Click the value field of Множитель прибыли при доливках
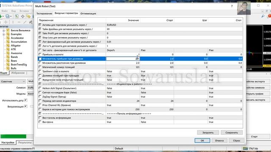 (x=123, y=59)
